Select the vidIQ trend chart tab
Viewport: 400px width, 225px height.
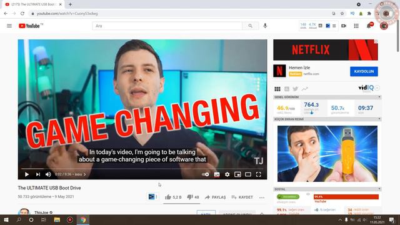click(304, 89)
